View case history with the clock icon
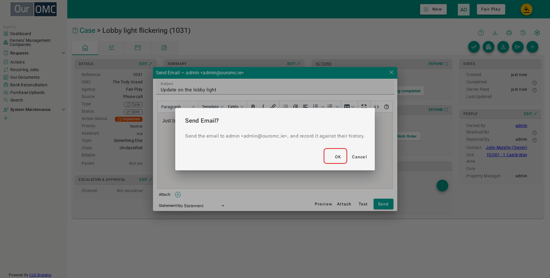The image size is (550, 278). pyautogui.click(x=523, y=33)
